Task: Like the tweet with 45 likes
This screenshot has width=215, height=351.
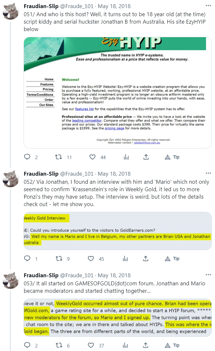Action: [92, 258]
